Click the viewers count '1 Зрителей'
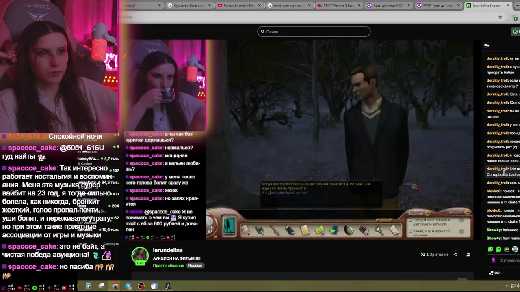 tap(435, 255)
